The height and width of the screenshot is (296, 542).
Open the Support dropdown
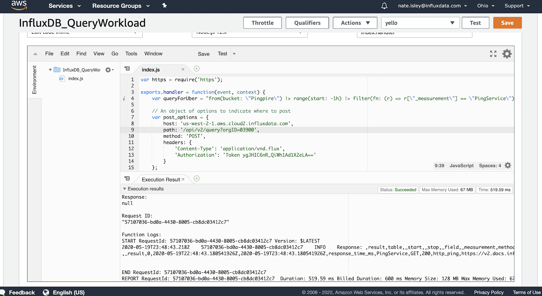coord(517,6)
